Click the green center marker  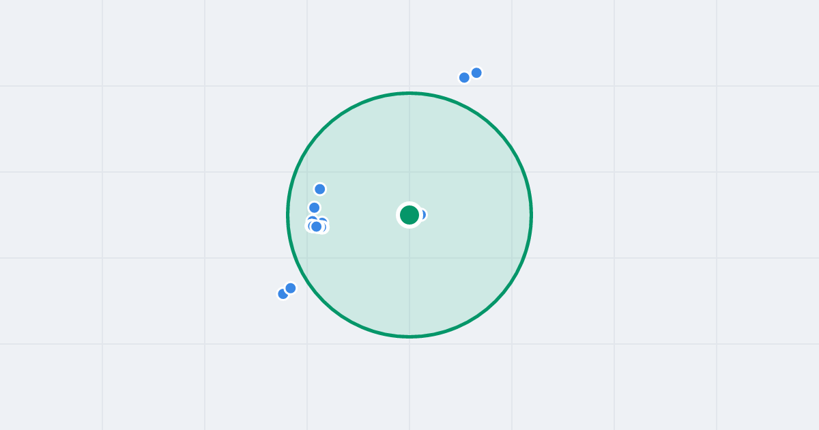click(409, 215)
